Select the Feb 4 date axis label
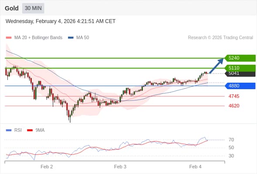 pyautogui.click(x=195, y=167)
